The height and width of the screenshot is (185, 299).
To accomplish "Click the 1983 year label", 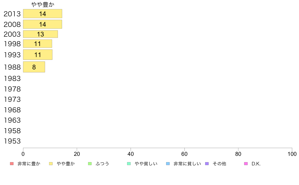I will click(x=12, y=78).
